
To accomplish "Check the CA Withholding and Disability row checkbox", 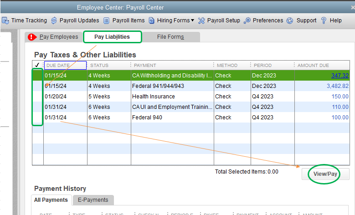I will click(37, 75).
